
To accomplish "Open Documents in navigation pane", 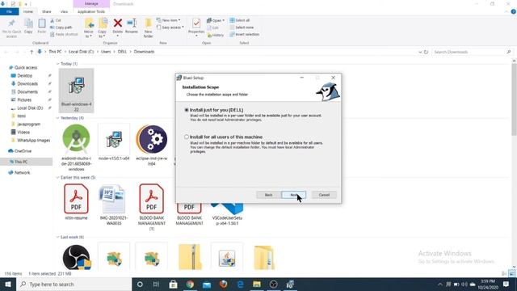I will 27,91.
